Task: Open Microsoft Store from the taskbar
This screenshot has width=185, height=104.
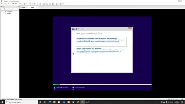Action: [x=59, y=102]
